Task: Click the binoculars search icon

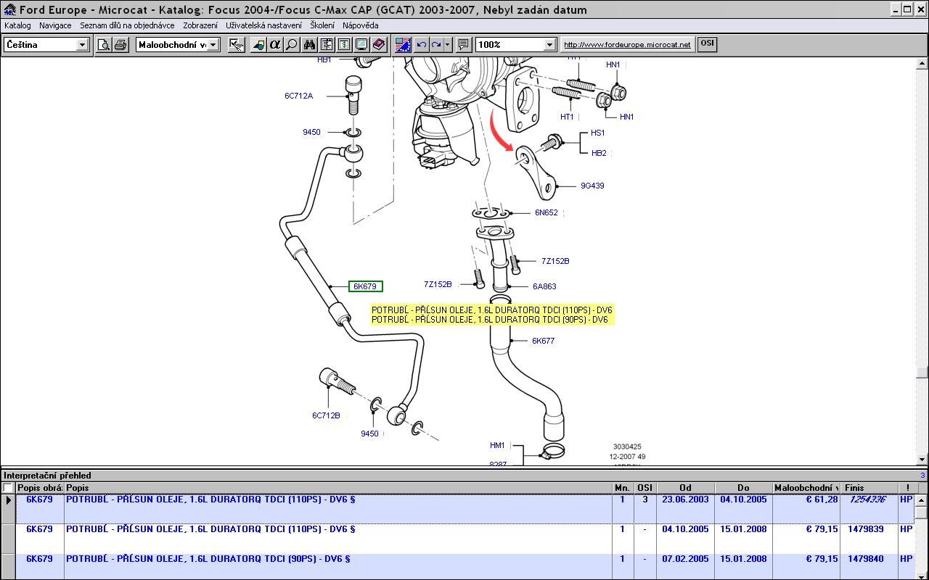Action: [x=310, y=45]
